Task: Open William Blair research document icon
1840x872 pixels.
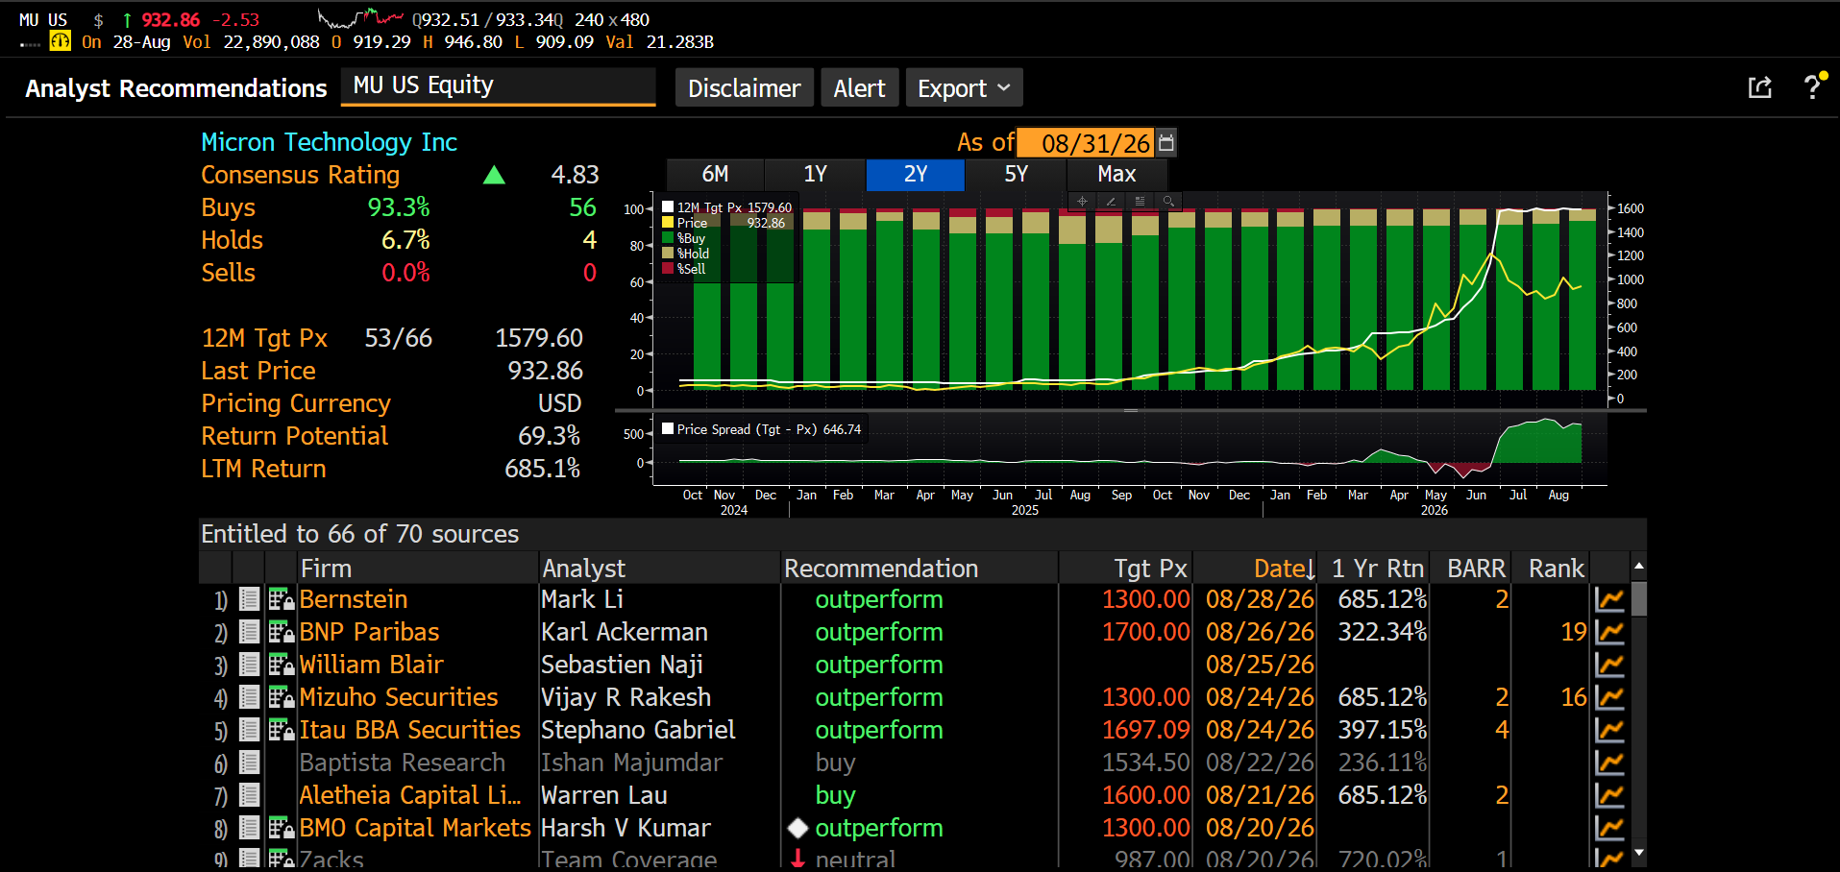Action: [249, 665]
